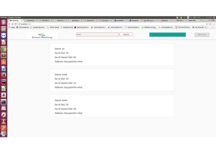216x153 pixels.
Task: Click the battery indicator in top bar
Action: (196, 17)
